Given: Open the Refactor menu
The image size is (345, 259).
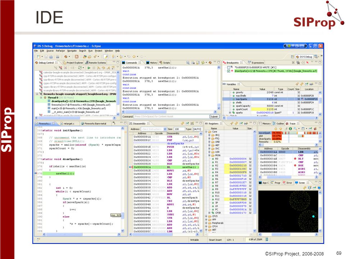Looking at the screenshot, I should [60, 51].
